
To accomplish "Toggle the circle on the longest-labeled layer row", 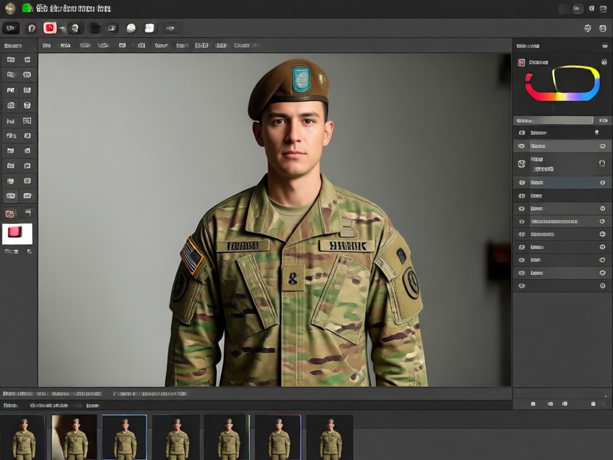I will (602, 222).
